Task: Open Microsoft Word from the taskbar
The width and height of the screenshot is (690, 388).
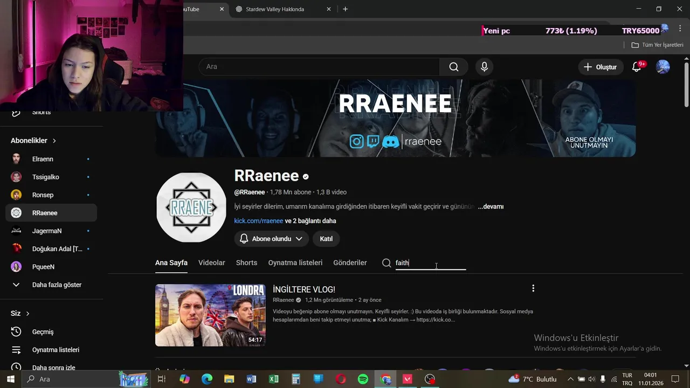Action: pyautogui.click(x=251, y=379)
